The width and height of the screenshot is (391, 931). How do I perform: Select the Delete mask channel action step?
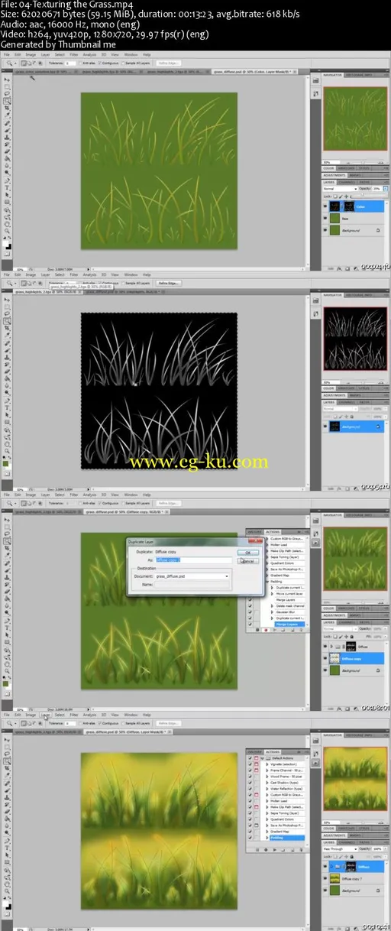(290, 605)
